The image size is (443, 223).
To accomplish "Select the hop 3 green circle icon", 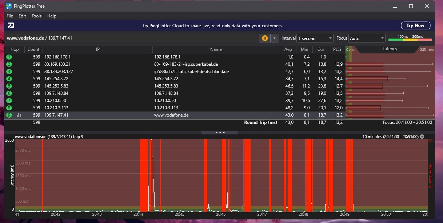I will coord(9,72).
